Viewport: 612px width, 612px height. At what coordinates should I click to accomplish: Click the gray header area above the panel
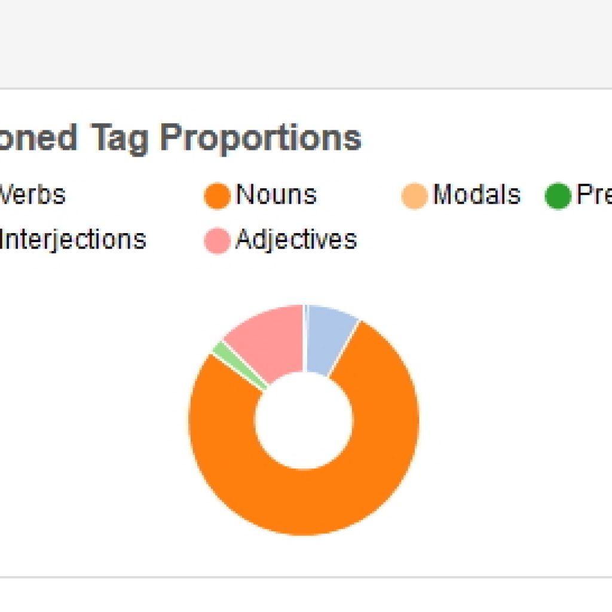[x=306, y=43]
